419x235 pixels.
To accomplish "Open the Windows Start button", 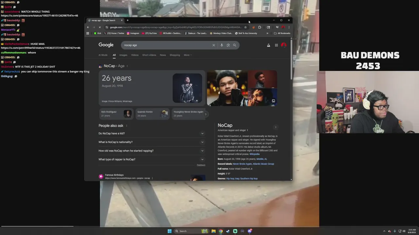I will tap(170, 231).
